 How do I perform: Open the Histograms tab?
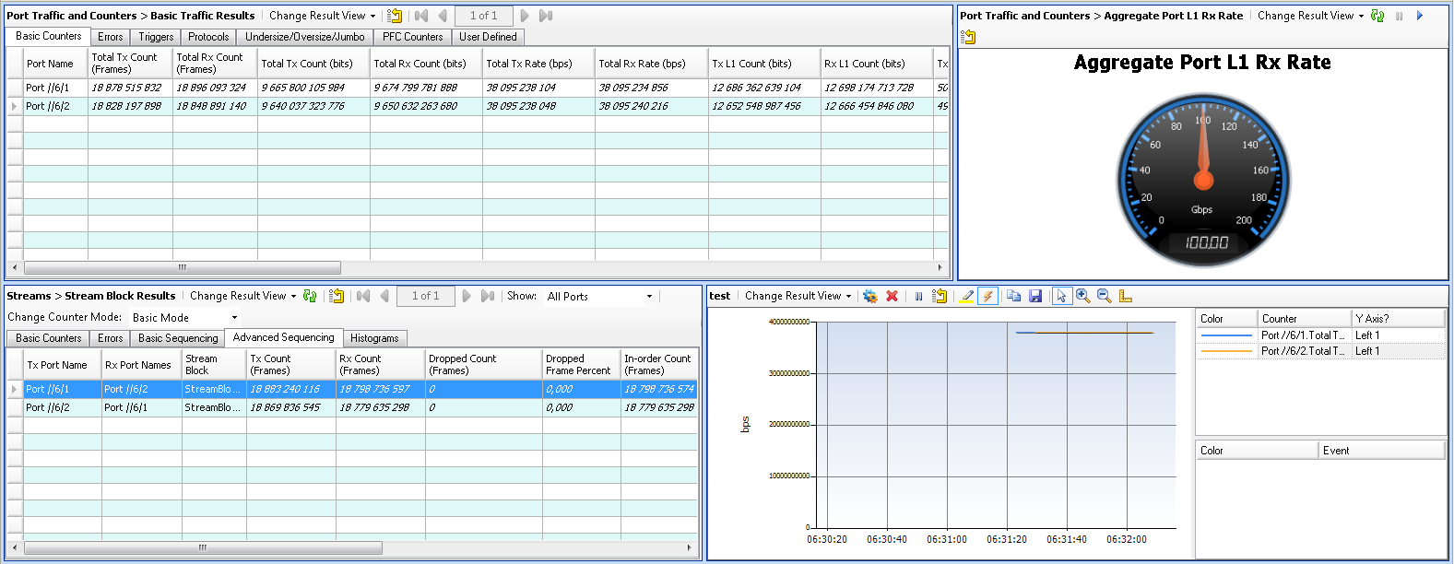point(374,338)
